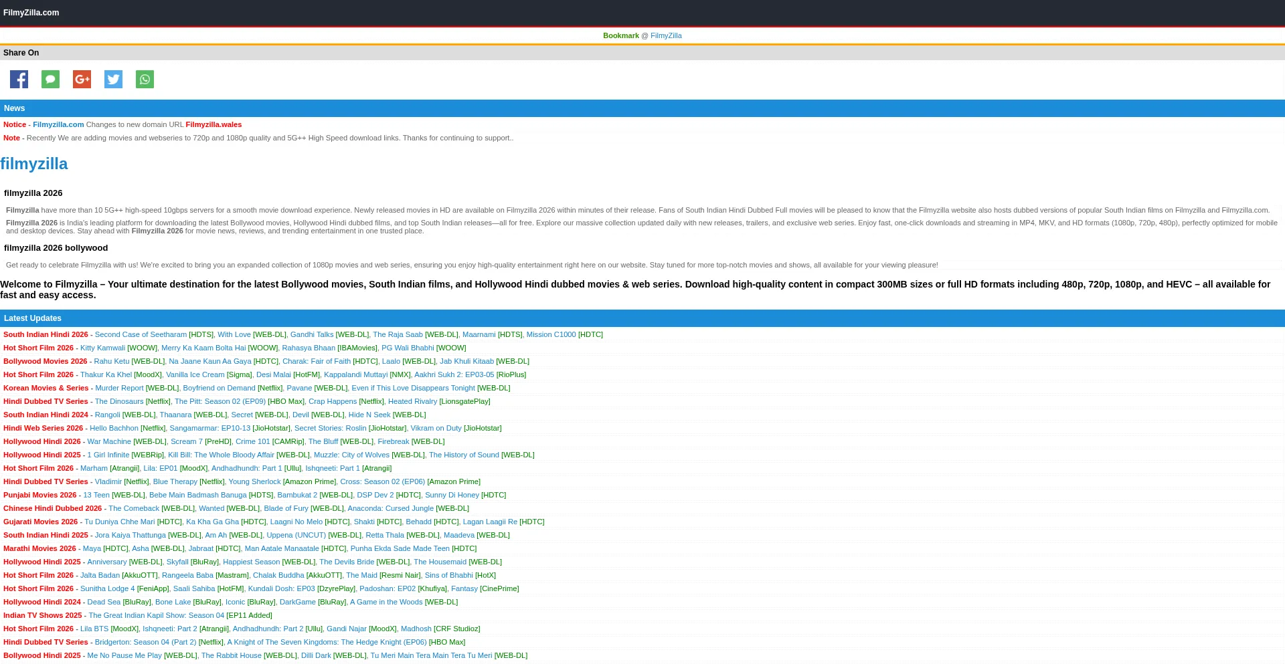Share via the green SMS message icon
1285x664 pixels.
[50, 80]
